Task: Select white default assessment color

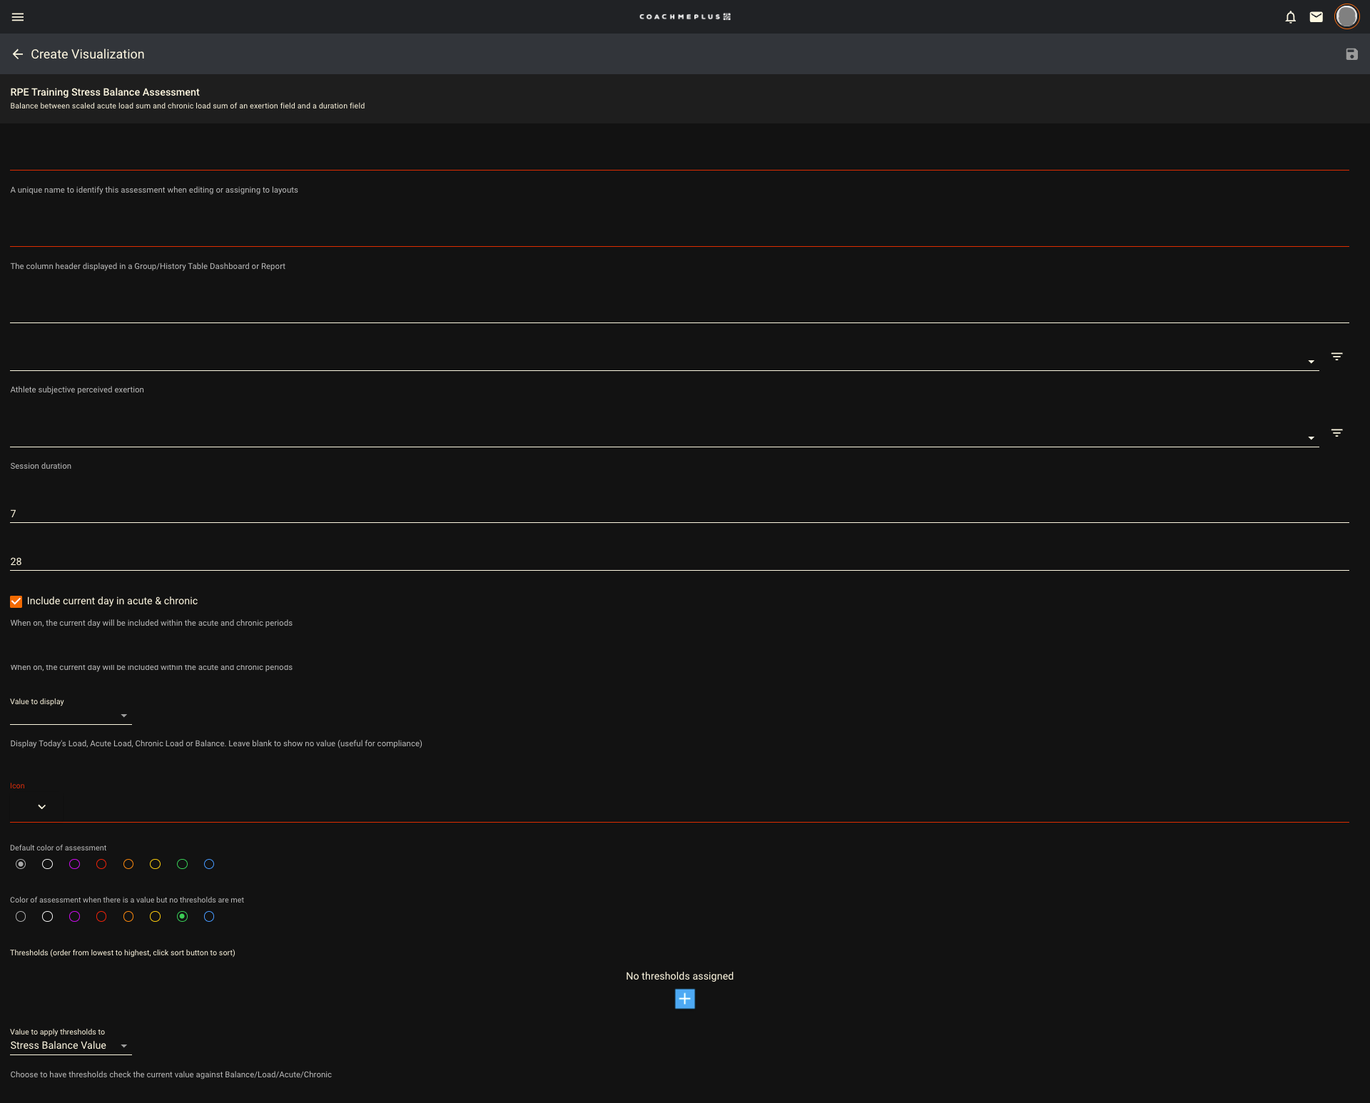Action: click(47, 864)
